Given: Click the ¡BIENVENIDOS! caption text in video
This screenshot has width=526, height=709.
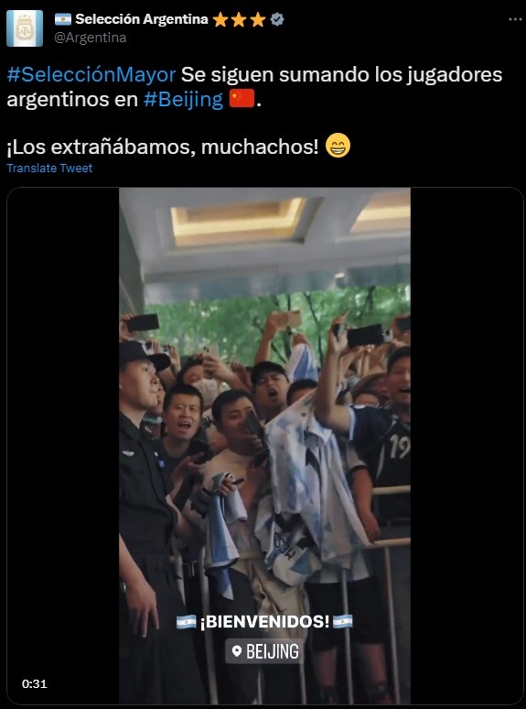Looking at the screenshot, I should (264, 622).
